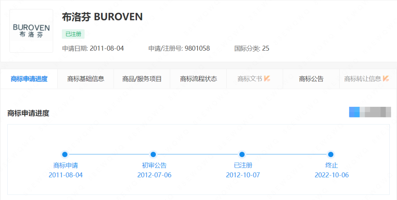Viewport: 397px width, 200px height.
Task: Click the 申请日期: 2011-08-04 text
Action: point(93,48)
